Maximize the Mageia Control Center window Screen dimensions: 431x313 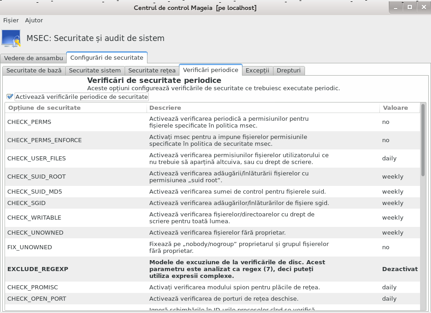[410, 7]
